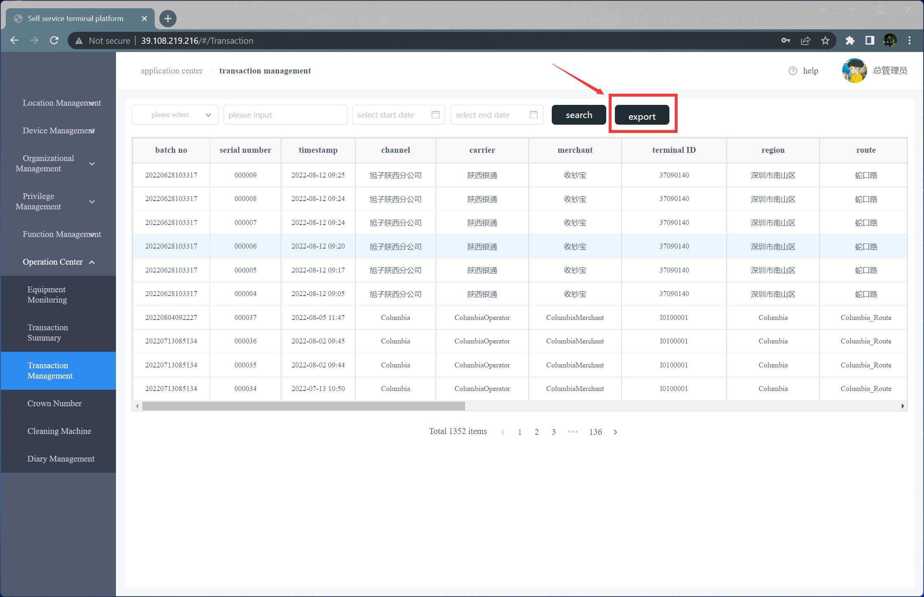The width and height of the screenshot is (924, 597).
Task: Click the search button
Action: [578, 115]
